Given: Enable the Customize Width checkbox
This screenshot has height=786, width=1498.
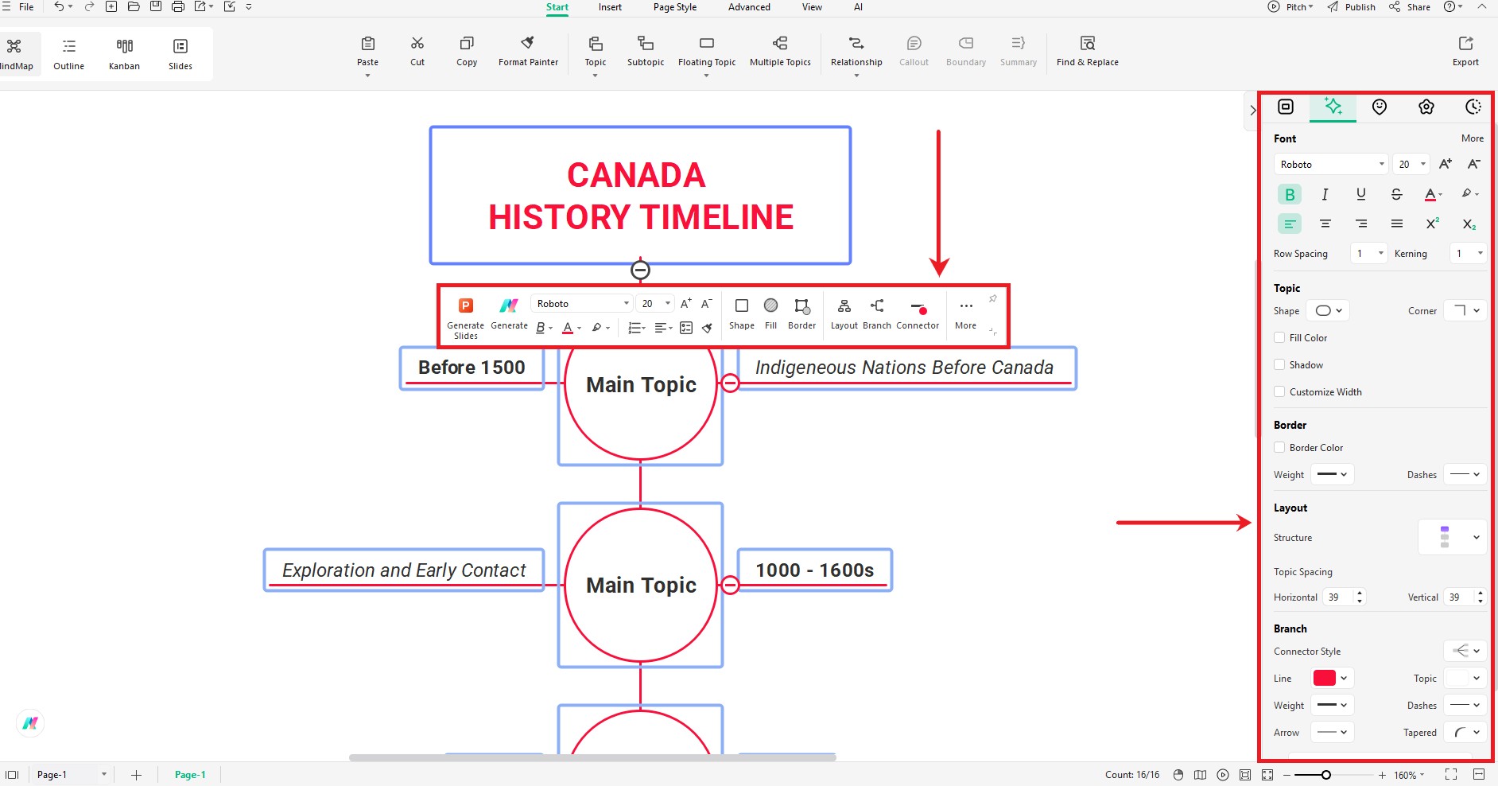Looking at the screenshot, I should tap(1279, 391).
